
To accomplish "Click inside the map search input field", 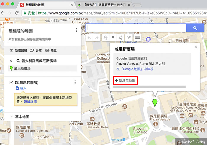I will point(136,28).
